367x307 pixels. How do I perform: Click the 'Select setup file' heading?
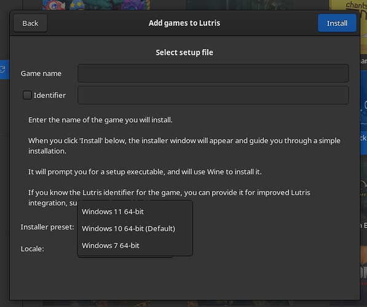184,52
